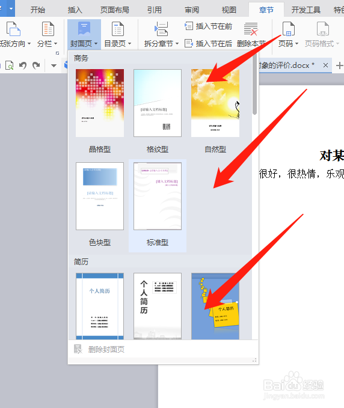The height and width of the screenshot is (408, 344).
Task: Click the 分栏 columns icon
Action: click(48, 29)
